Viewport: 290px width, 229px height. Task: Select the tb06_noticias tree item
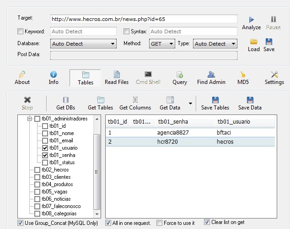[56, 199]
